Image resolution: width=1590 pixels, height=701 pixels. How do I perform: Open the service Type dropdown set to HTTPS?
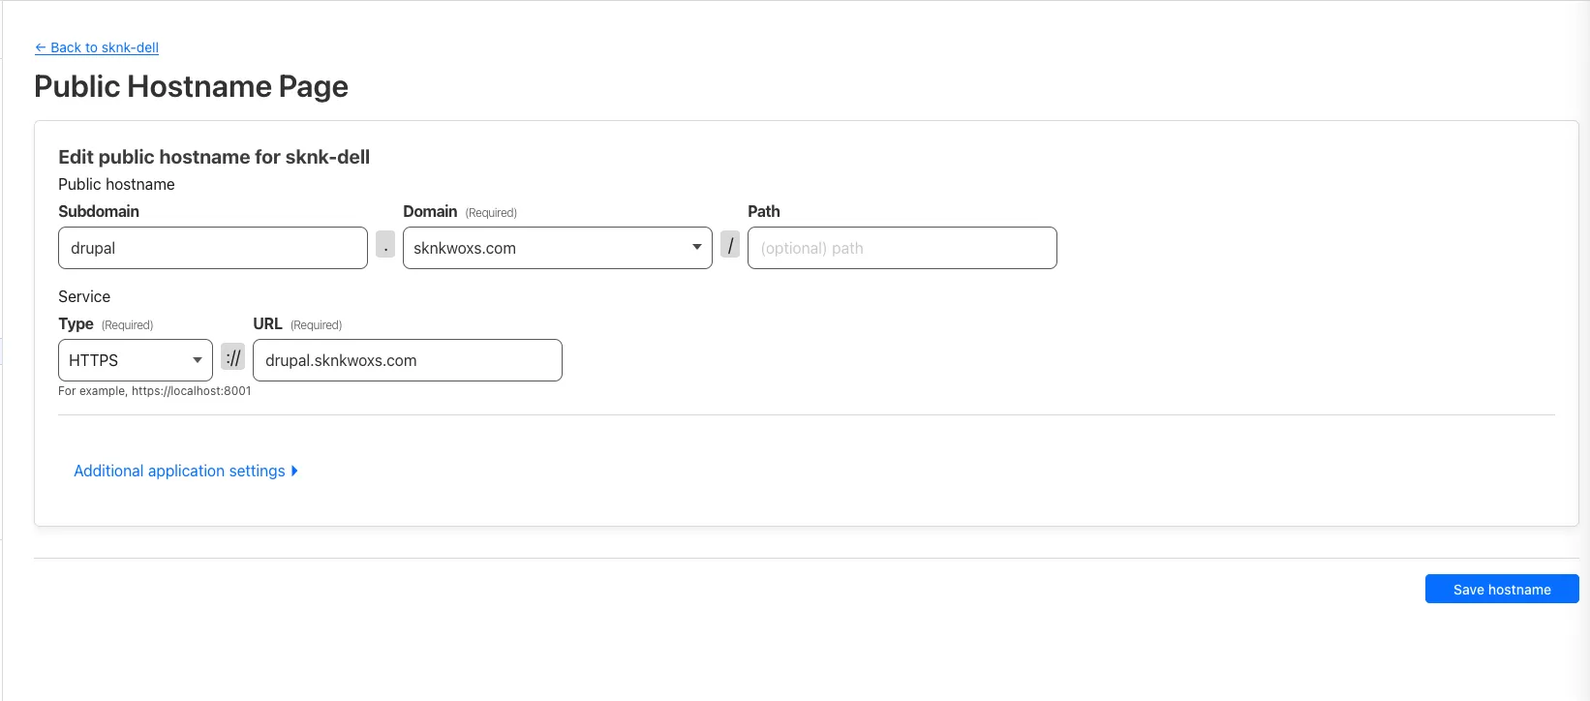(x=135, y=360)
